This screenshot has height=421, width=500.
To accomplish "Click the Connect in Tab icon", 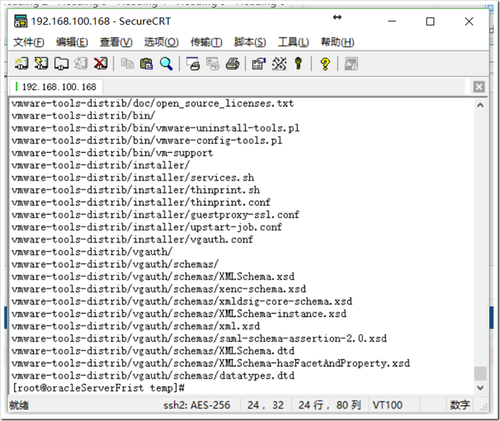I will click(x=61, y=64).
